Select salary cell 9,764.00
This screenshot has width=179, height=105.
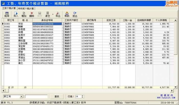click(111, 58)
